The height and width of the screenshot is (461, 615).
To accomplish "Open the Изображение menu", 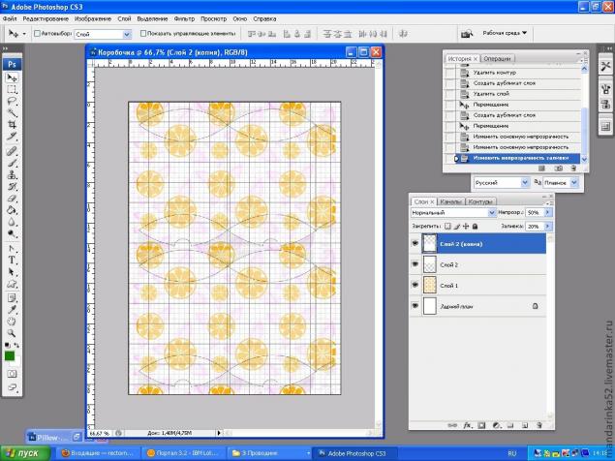I will pos(93,18).
